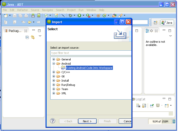
Task: Expand the C/C++ folder node
Action: (54, 72)
